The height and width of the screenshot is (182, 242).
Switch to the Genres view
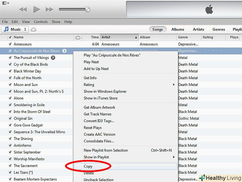219,29
